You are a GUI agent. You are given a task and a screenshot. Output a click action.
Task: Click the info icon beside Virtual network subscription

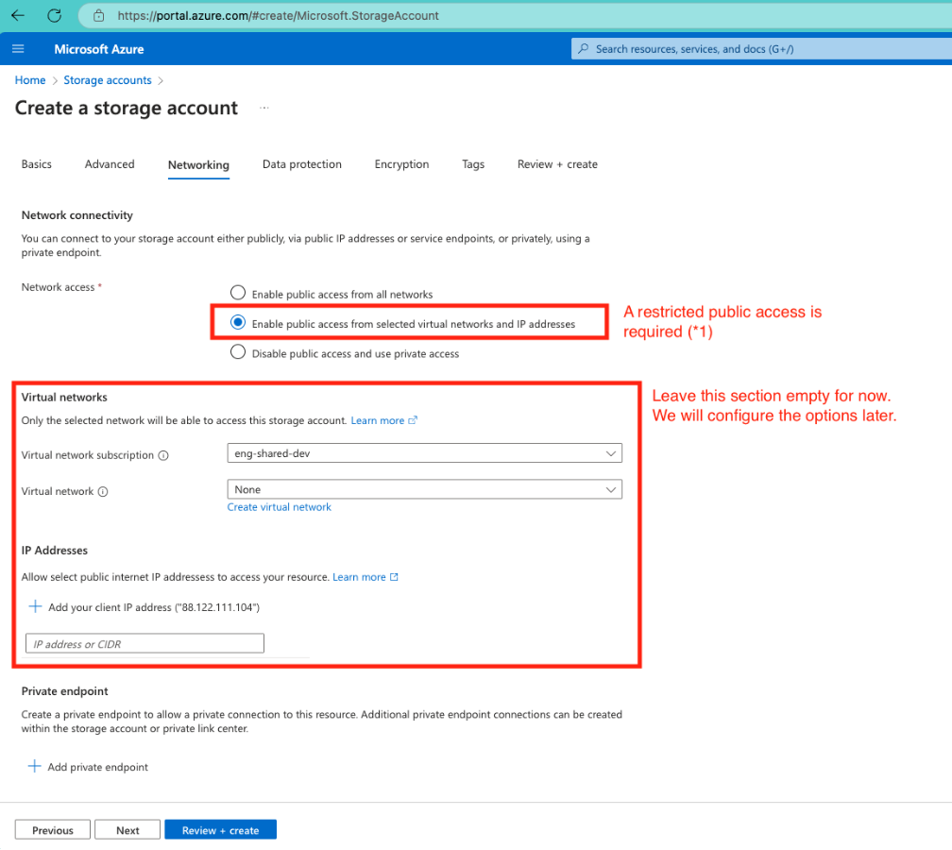coord(163,455)
